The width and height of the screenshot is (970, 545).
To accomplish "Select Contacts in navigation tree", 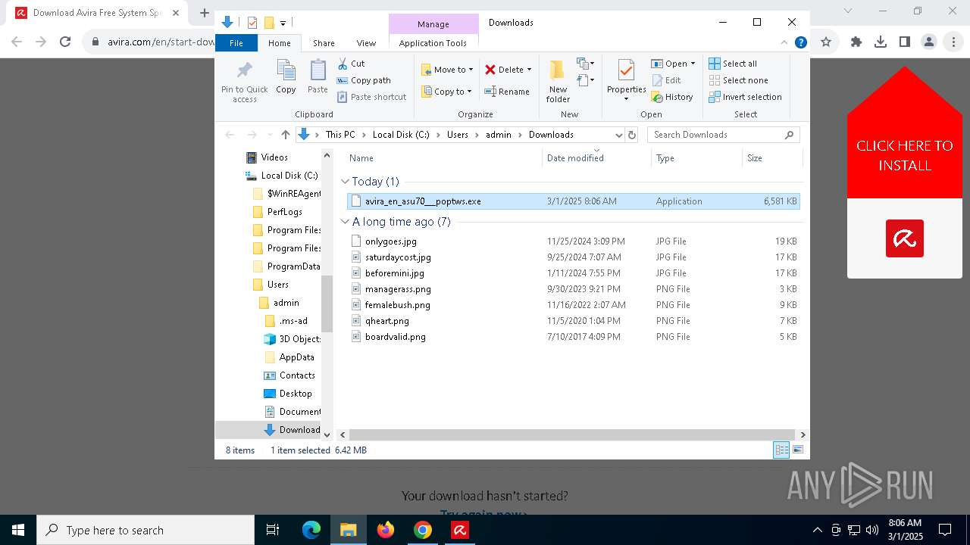I will coord(296,375).
